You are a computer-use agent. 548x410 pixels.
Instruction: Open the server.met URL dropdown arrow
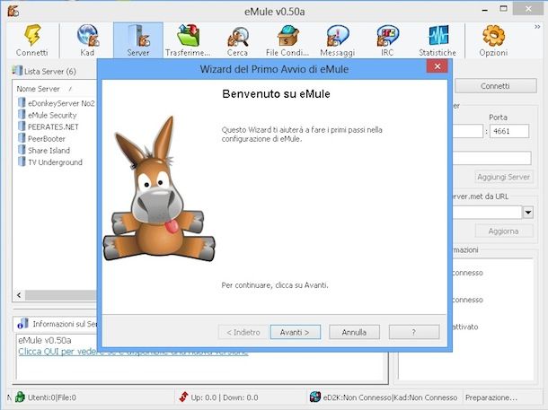(528, 212)
